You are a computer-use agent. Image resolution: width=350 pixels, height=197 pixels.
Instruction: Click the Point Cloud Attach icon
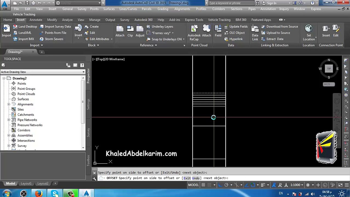click(206, 31)
